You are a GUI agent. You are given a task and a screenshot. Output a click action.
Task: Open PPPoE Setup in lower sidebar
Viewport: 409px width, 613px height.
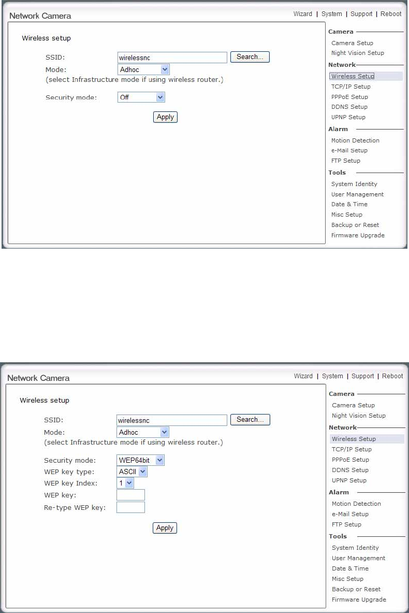(x=350, y=460)
